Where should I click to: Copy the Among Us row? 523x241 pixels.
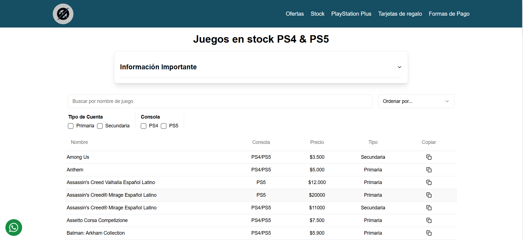(x=429, y=157)
